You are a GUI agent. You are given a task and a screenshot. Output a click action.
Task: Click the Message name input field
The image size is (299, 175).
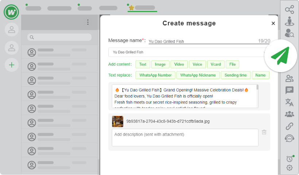tap(209, 41)
